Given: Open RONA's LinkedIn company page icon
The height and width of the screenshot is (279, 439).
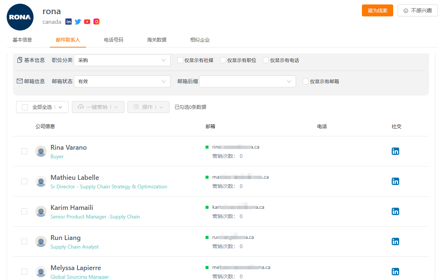Looking at the screenshot, I should 68,22.
